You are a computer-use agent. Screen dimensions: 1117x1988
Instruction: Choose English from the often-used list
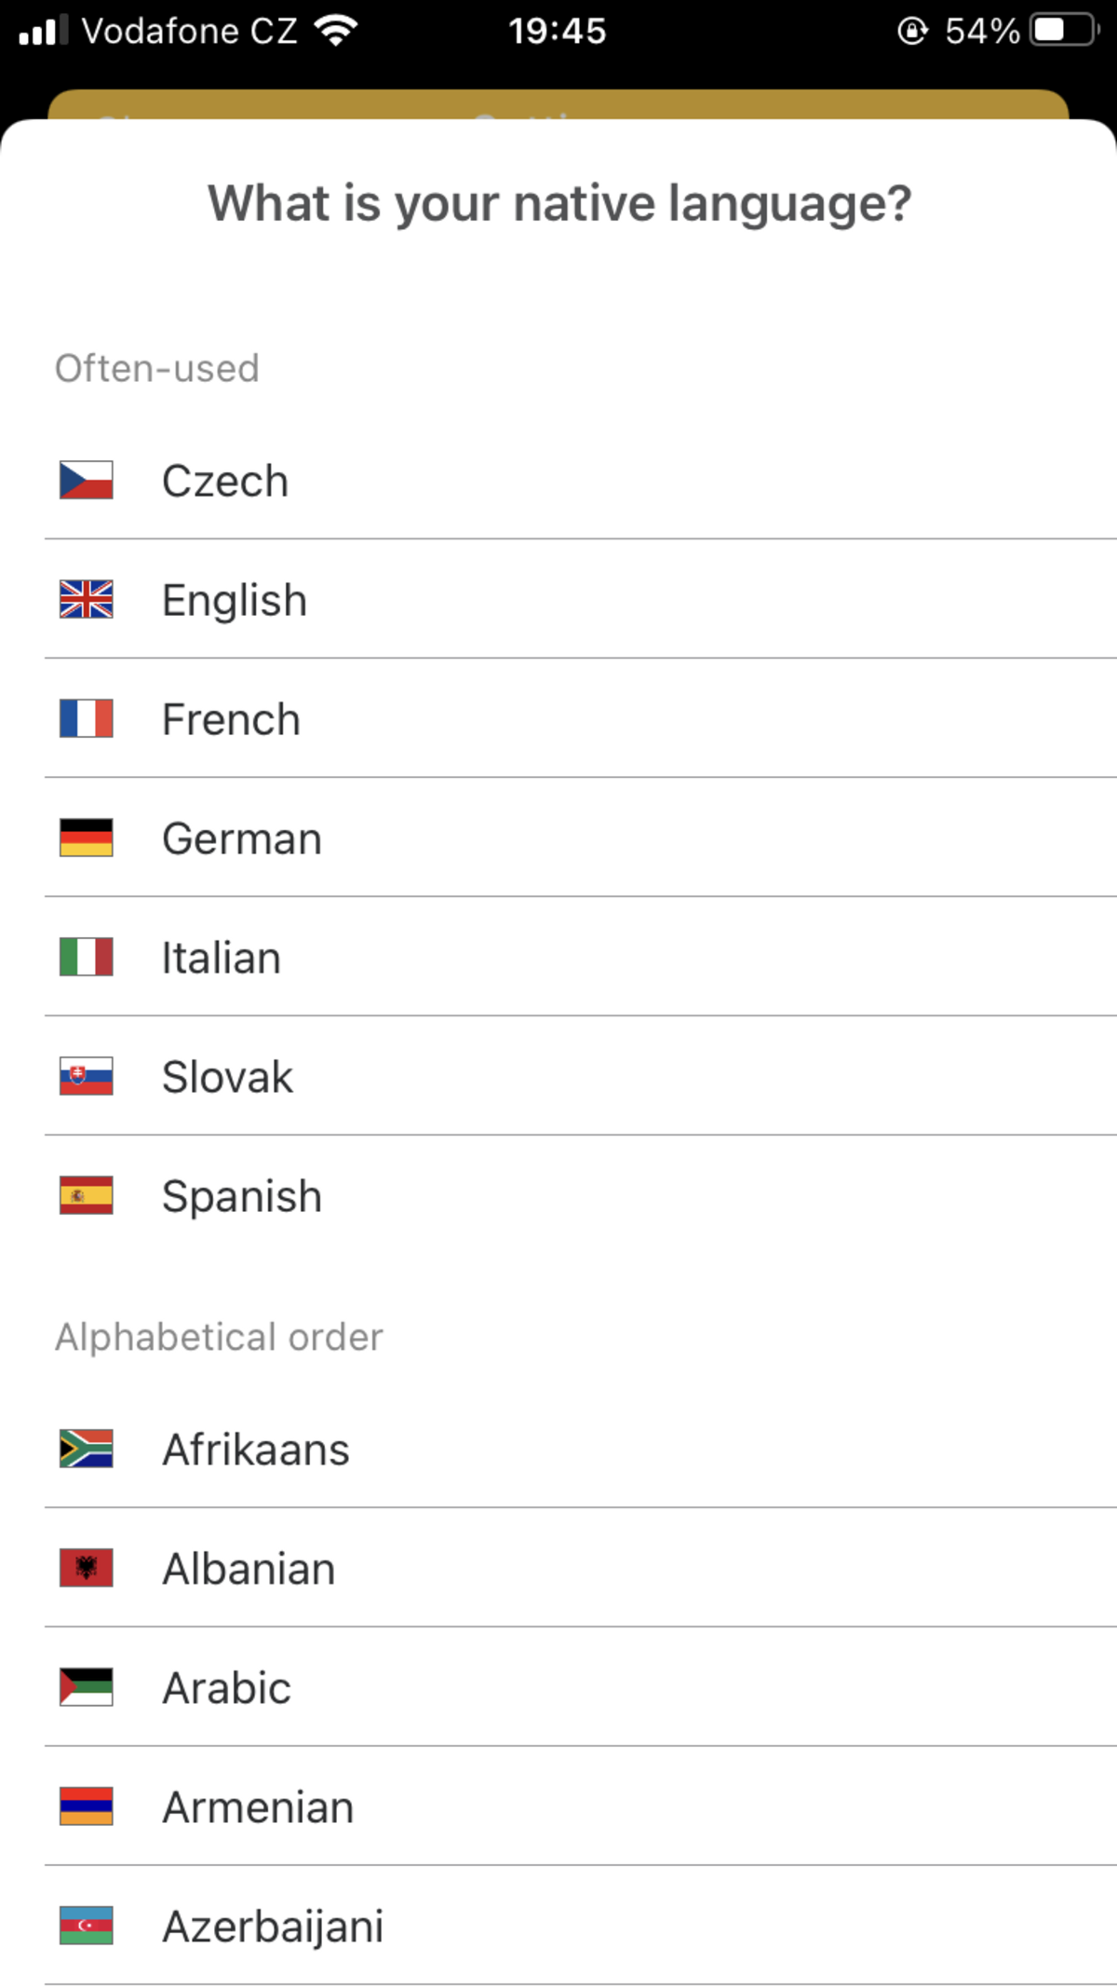235,601
